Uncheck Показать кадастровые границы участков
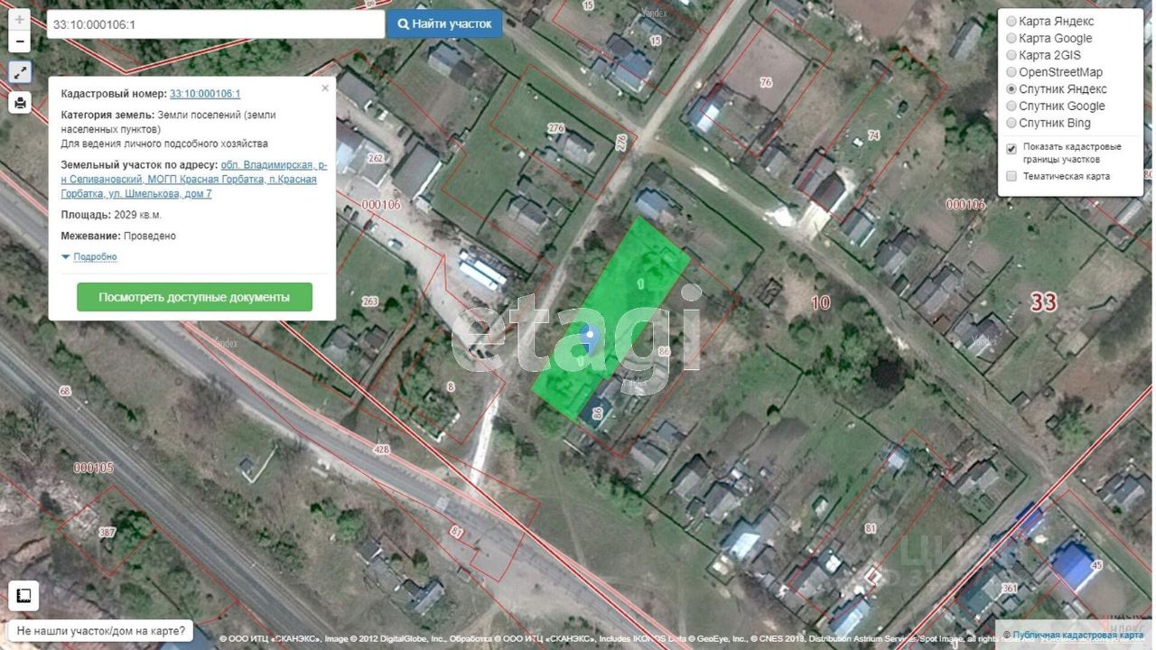Viewport: 1156px width, 650px height. pos(1011,148)
